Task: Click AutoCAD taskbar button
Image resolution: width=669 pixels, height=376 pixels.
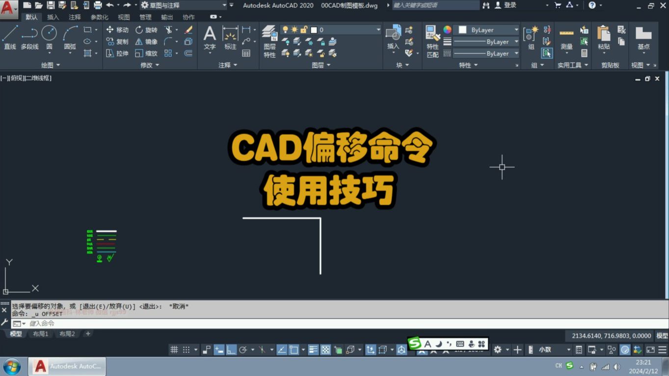Action: (x=67, y=366)
